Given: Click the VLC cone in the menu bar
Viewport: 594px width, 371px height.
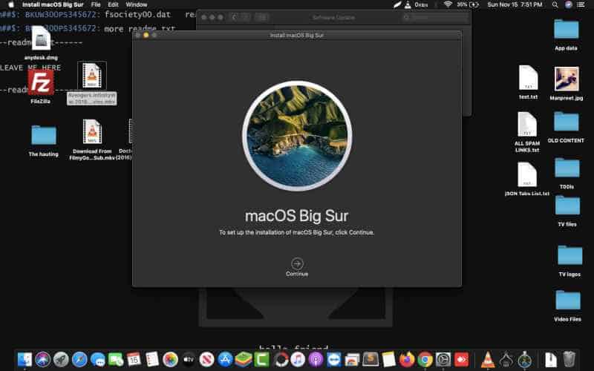Looking at the screenshot, I should coord(408,4).
